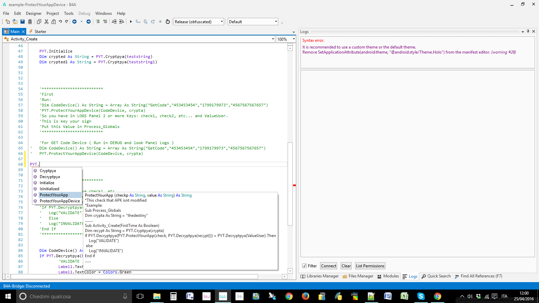Click the Copy toolbar icon
This screenshot has height=303, width=539.
39,22
